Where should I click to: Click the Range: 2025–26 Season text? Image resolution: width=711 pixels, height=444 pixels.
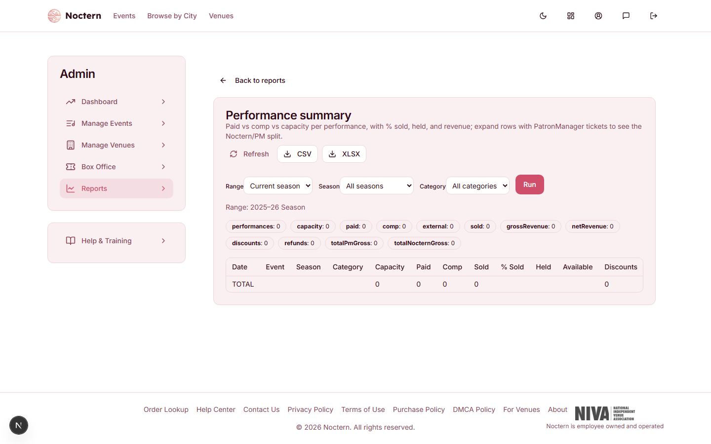pos(265,207)
